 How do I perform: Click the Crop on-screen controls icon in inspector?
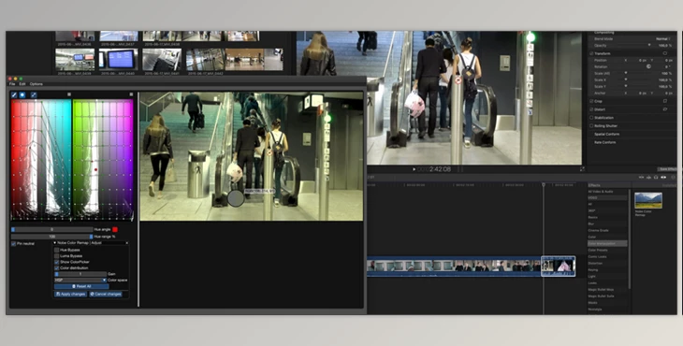[664, 101]
